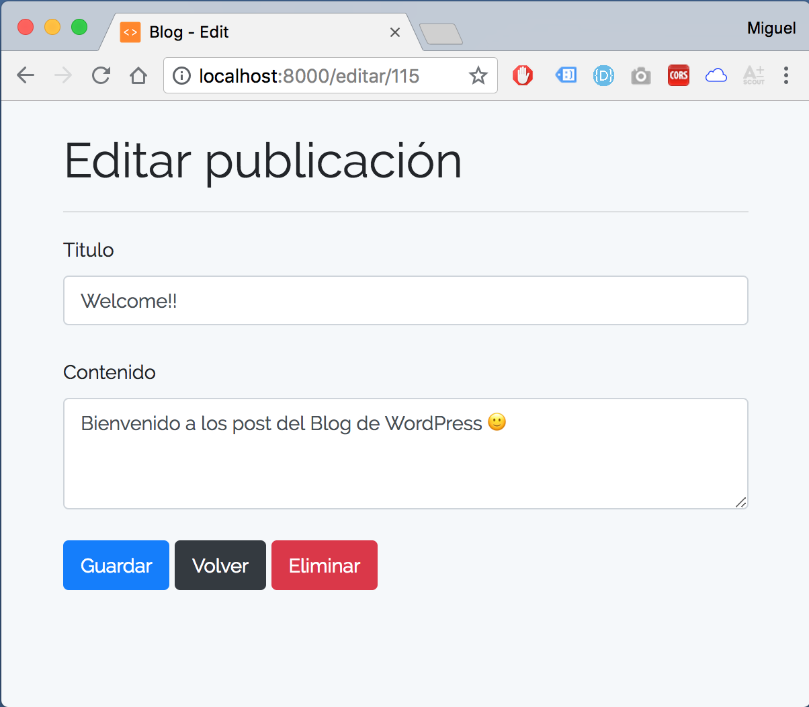809x707 pixels.
Task: Click the cloud extension icon
Action: [716, 75]
